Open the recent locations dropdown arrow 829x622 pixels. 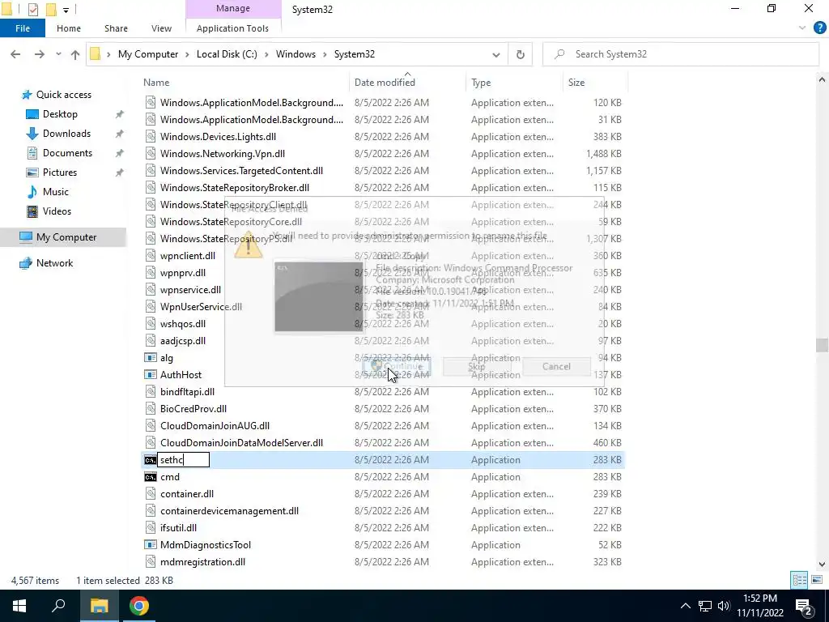coord(58,54)
